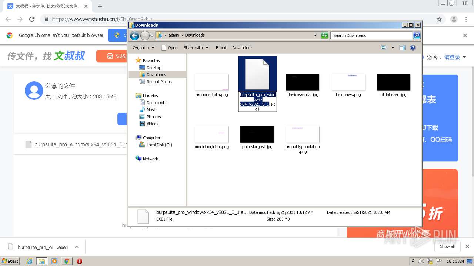Open the address bar history dropdown
Viewport: 474px width, 266px height.
(315, 35)
